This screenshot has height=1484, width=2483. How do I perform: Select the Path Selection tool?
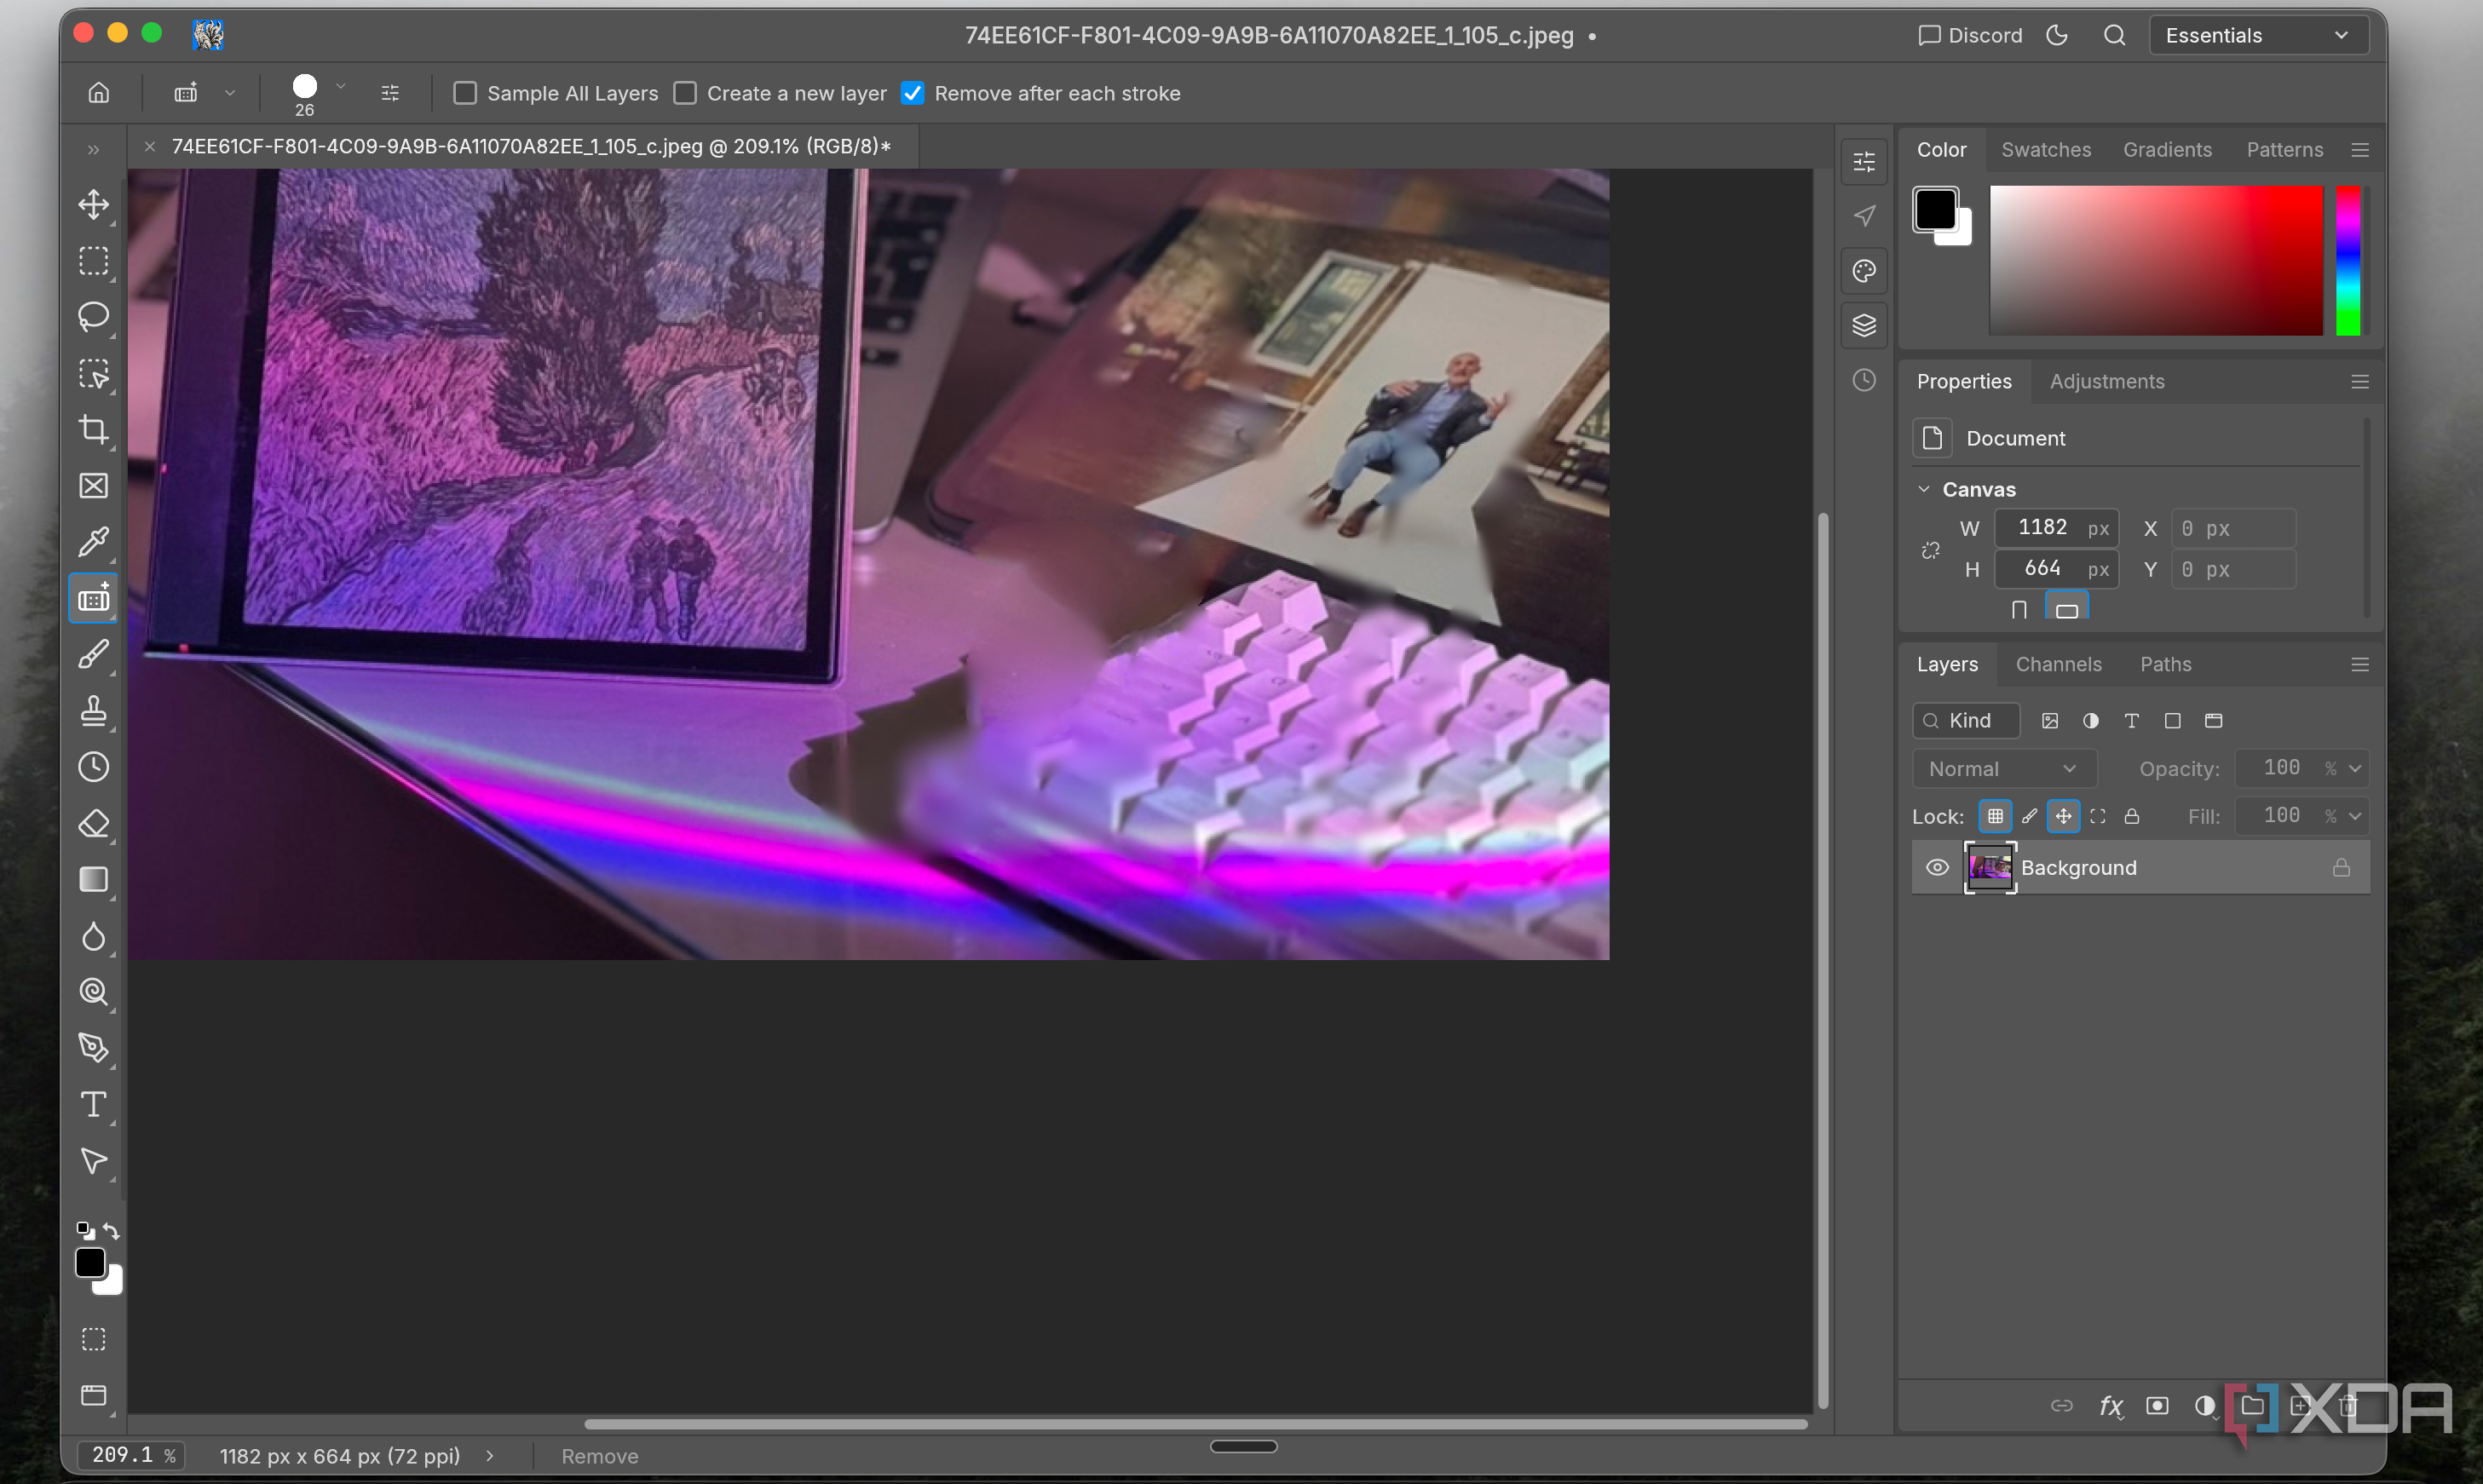coord(93,1161)
